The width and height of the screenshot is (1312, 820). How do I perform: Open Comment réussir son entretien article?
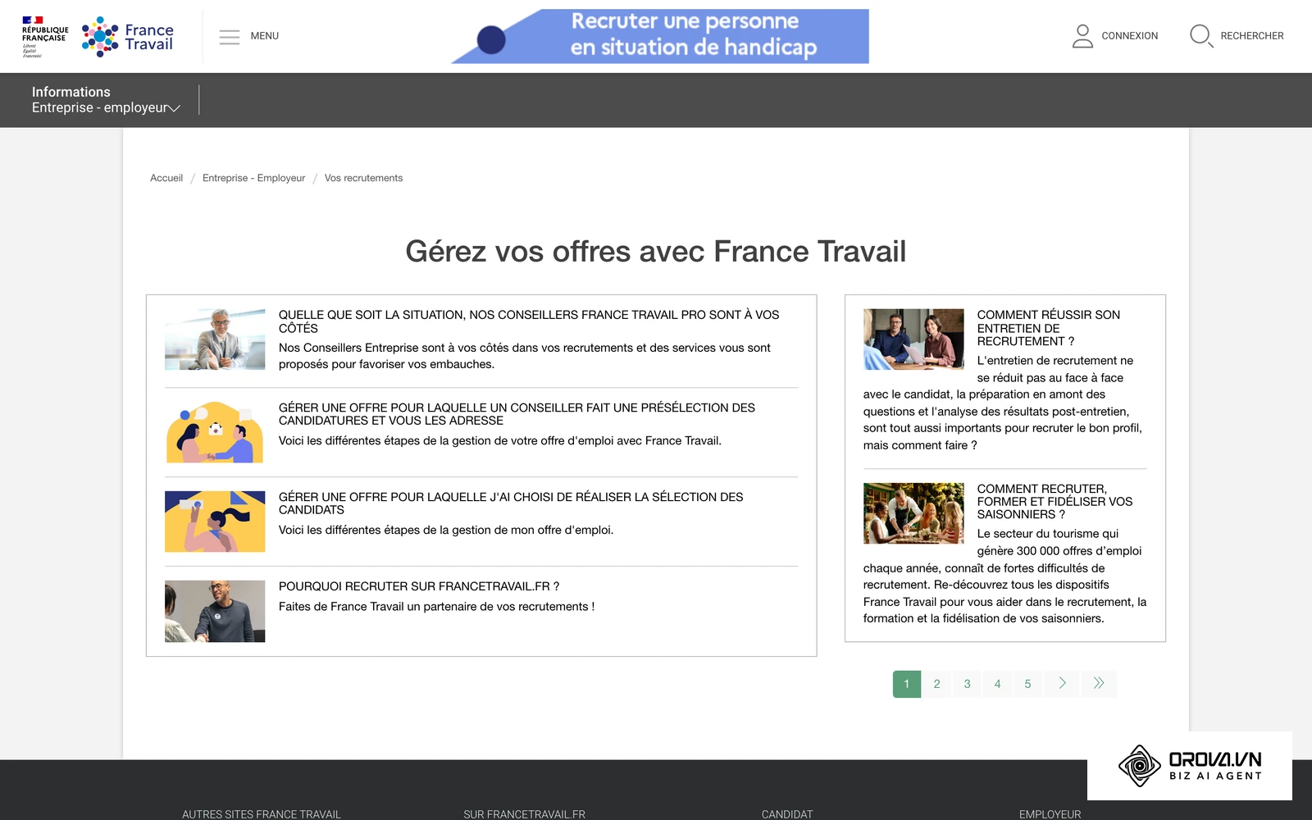click(x=1049, y=328)
